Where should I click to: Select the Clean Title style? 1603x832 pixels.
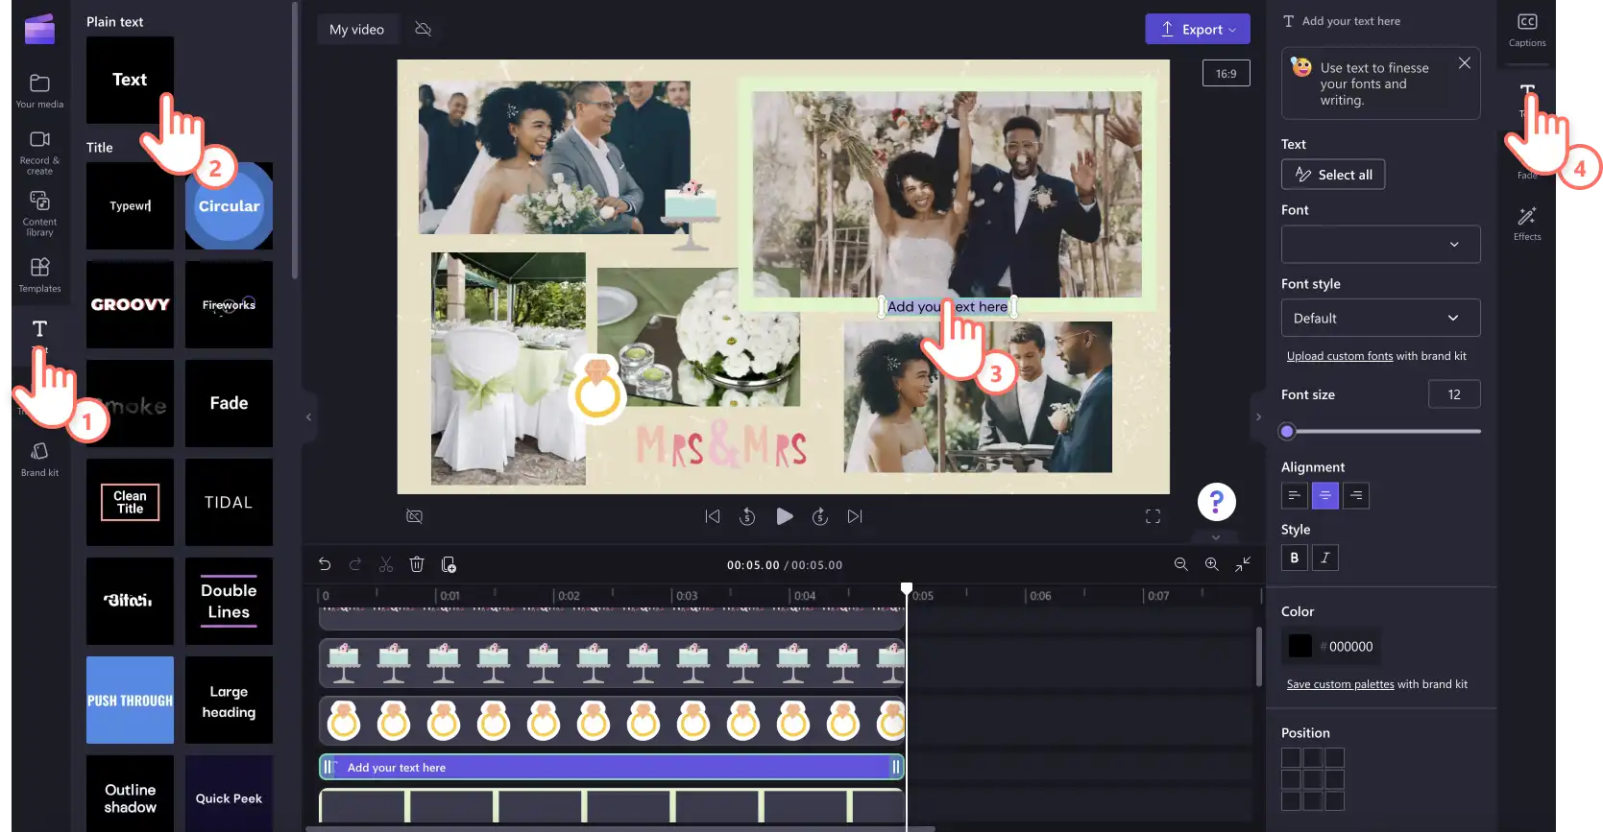click(x=130, y=502)
